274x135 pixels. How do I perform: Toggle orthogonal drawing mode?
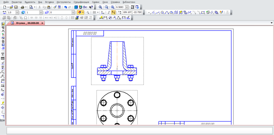click(108, 13)
